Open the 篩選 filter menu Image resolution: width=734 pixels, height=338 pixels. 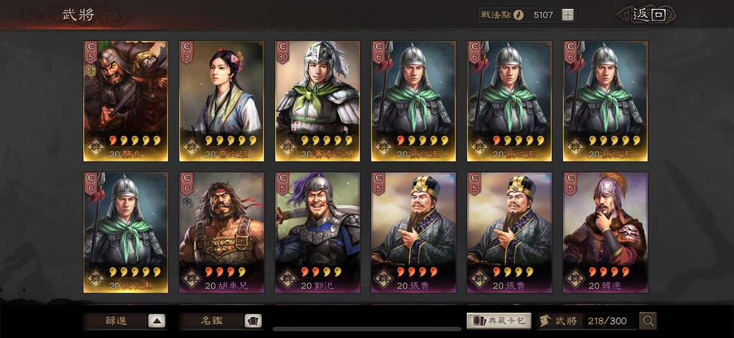(116, 321)
